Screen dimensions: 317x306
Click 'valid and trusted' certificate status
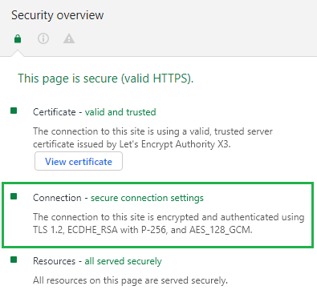point(120,112)
